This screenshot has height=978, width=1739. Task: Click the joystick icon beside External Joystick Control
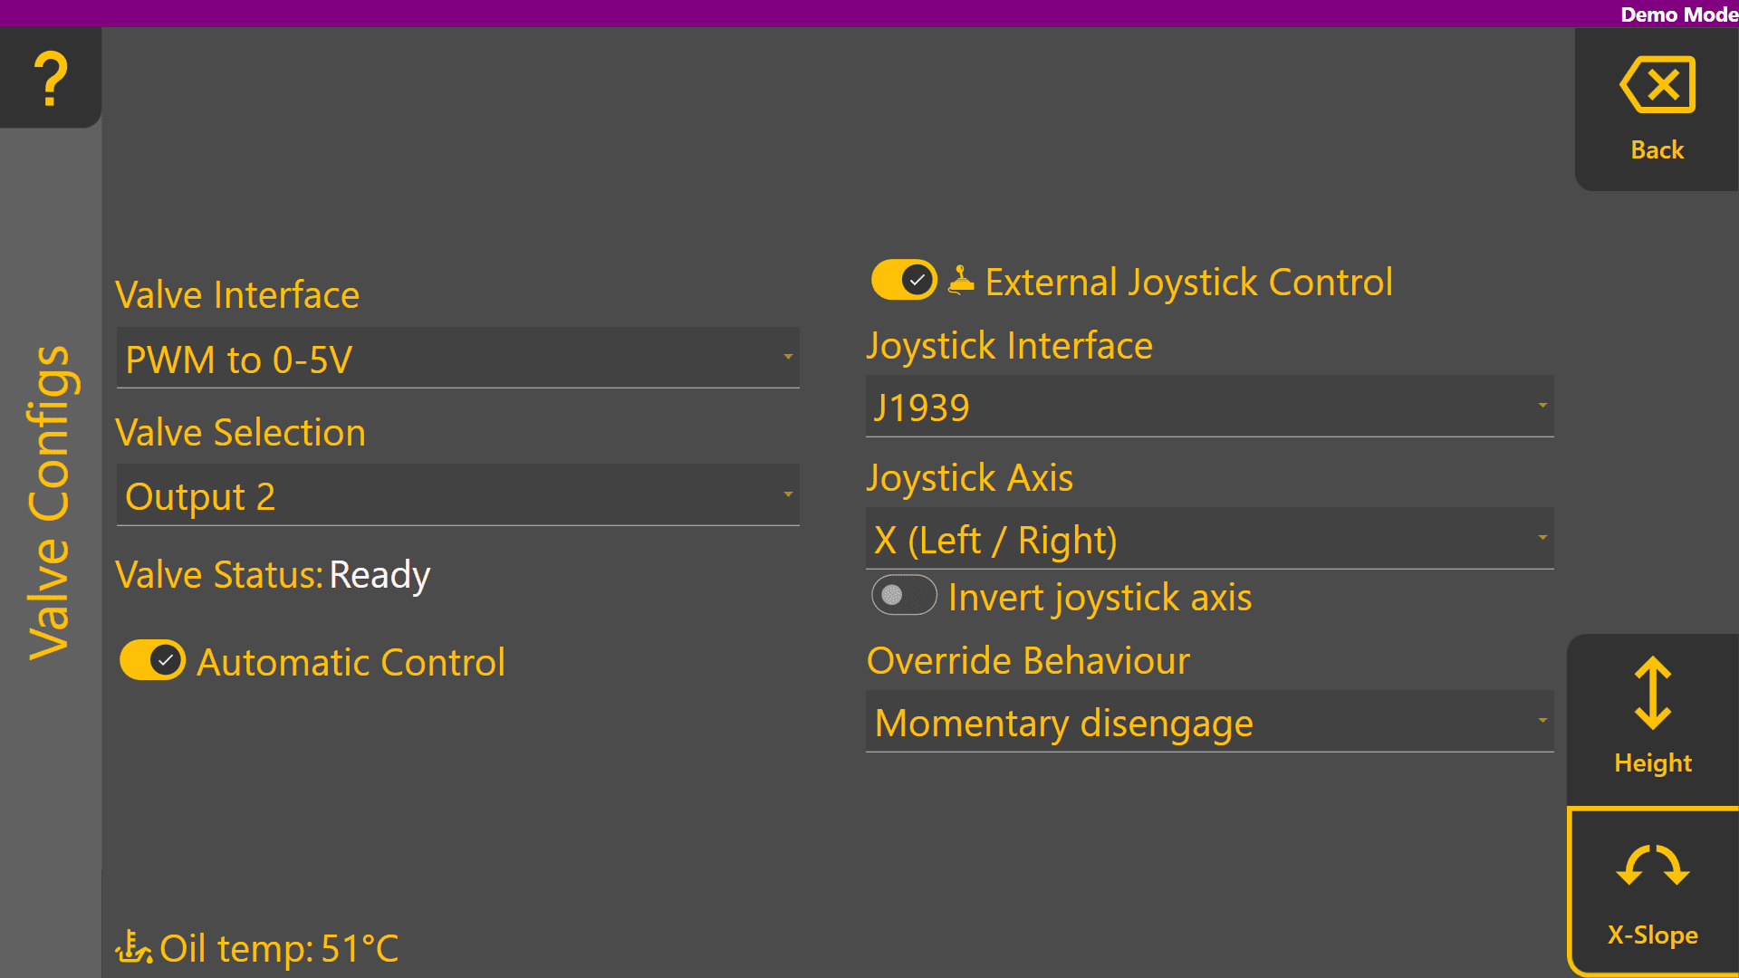[x=960, y=279]
